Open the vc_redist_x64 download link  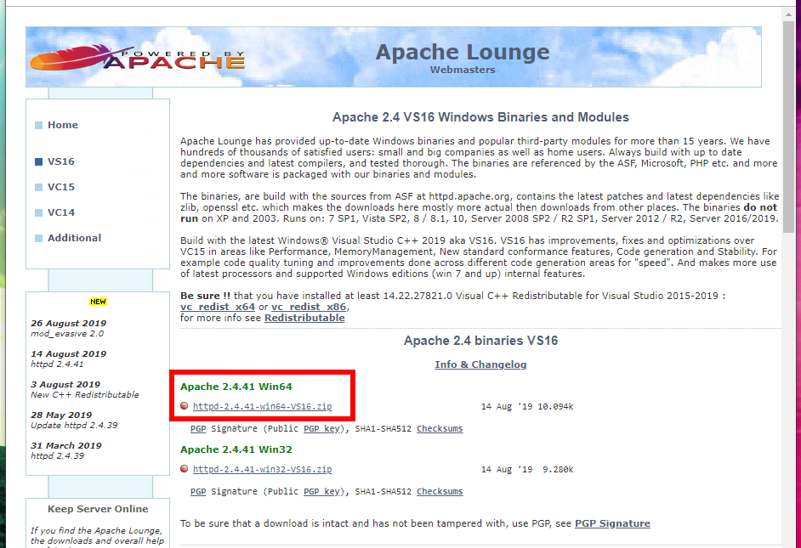coord(218,307)
